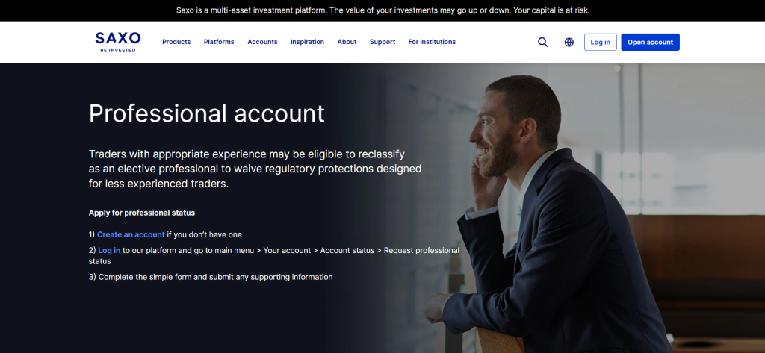Open the About menu

tap(347, 42)
